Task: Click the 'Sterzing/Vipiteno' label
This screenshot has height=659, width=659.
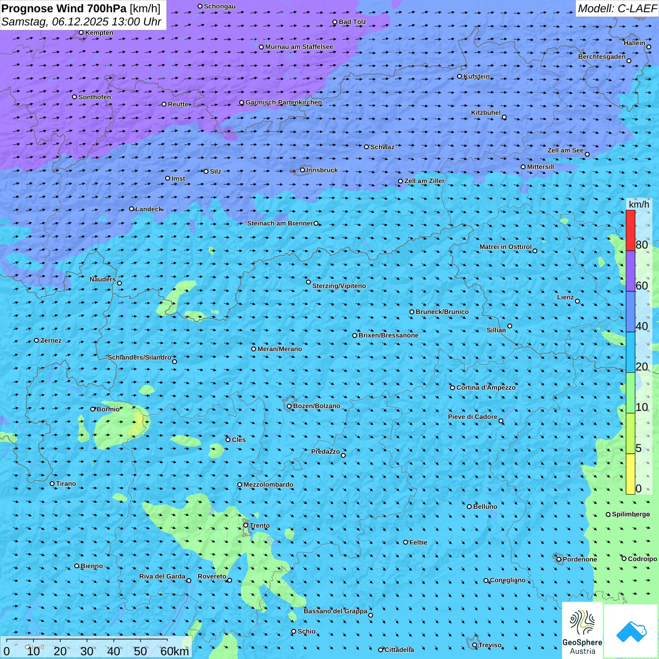Action: click(339, 286)
